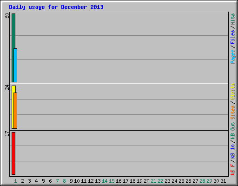Image resolution: width=238 pixels, height=186 pixels.
Task: Click day 6 on the x-axis
Action: 50,181
